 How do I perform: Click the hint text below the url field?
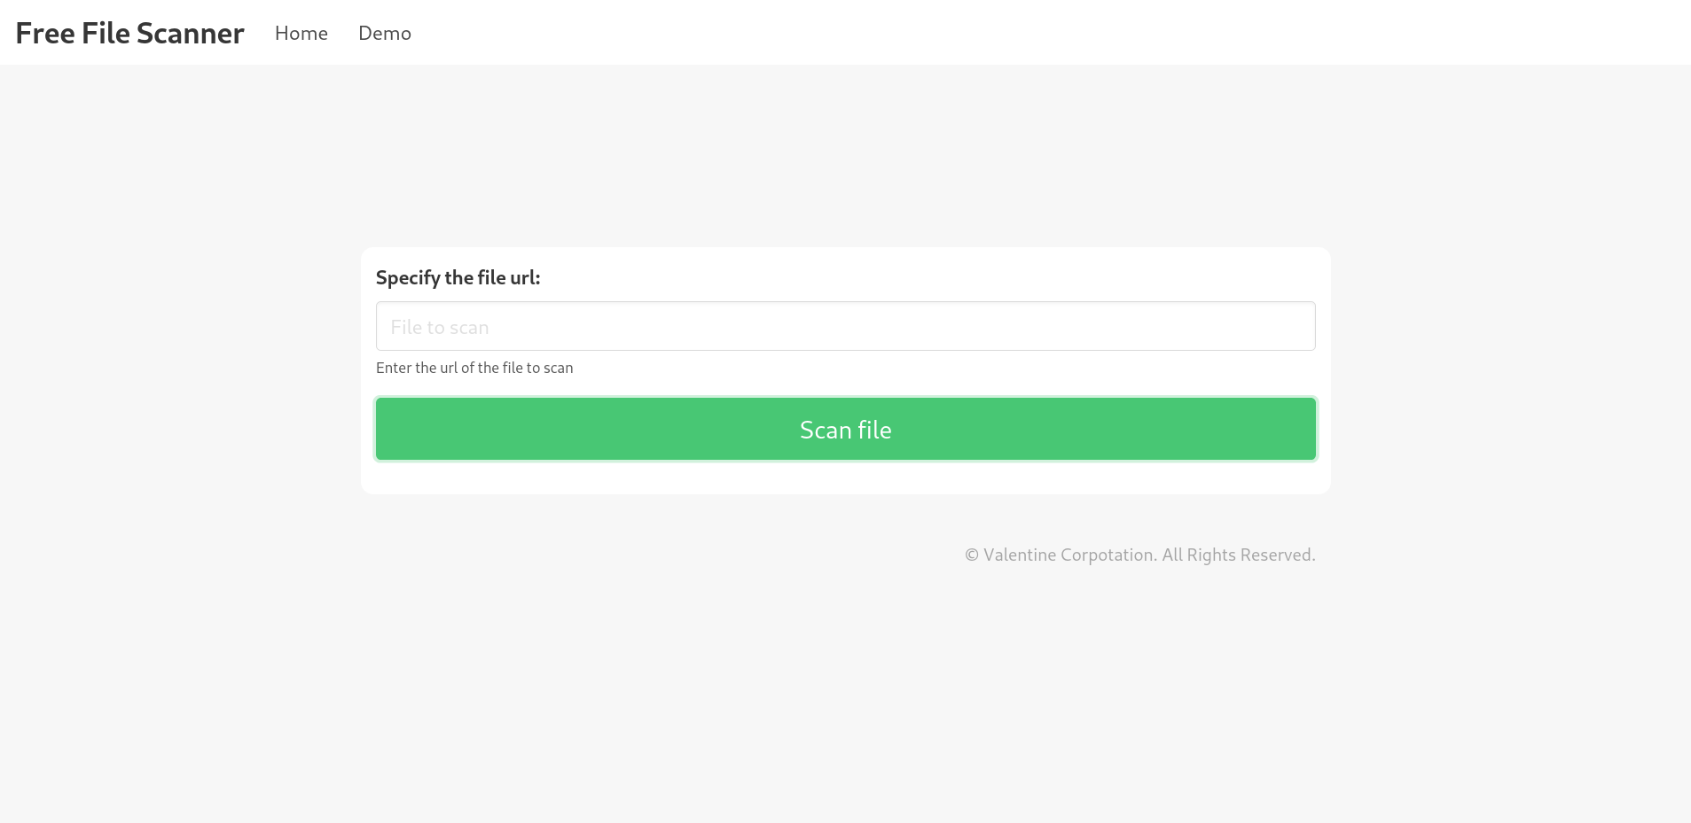tap(474, 368)
